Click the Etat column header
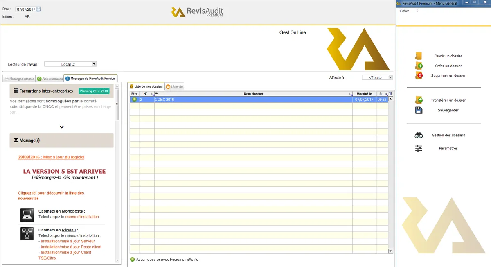This screenshot has width=491, height=267. click(x=134, y=94)
